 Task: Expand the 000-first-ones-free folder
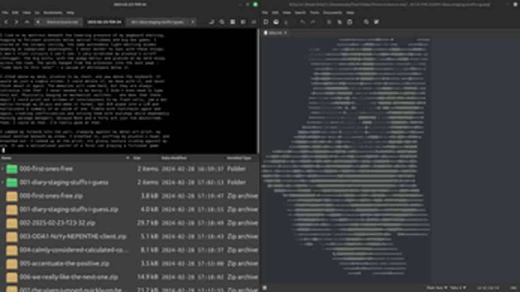[x=3, y=168]
